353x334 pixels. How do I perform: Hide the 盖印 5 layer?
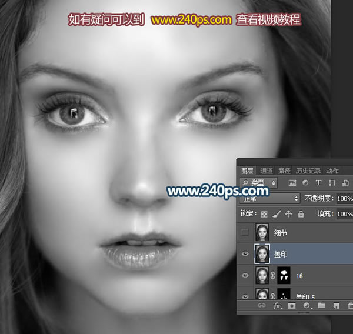(x=245, y=296)
